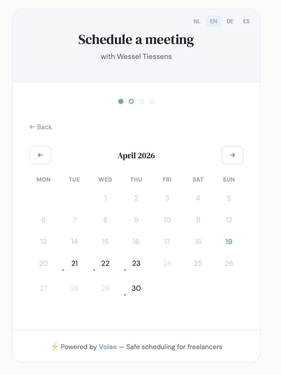
Task: Open the Volao link in the footer
Action: (x=108, y=347)
